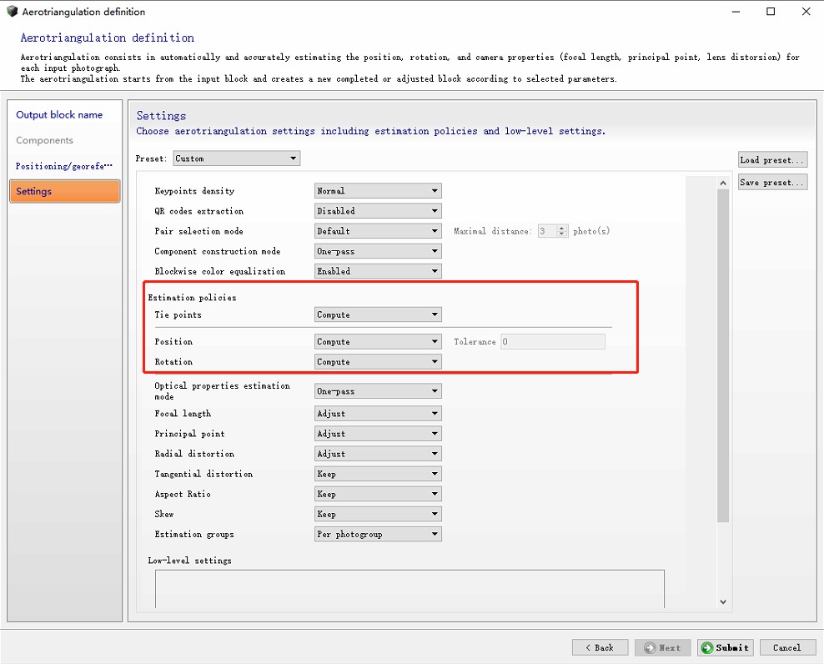Open the Tie points policy dropdown
The height and width of the screenshot is (664, 824).
coord(378,314)
